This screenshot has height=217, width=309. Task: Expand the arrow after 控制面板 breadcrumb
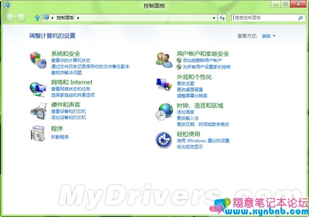pyautogui.click(x=78, y=18)
